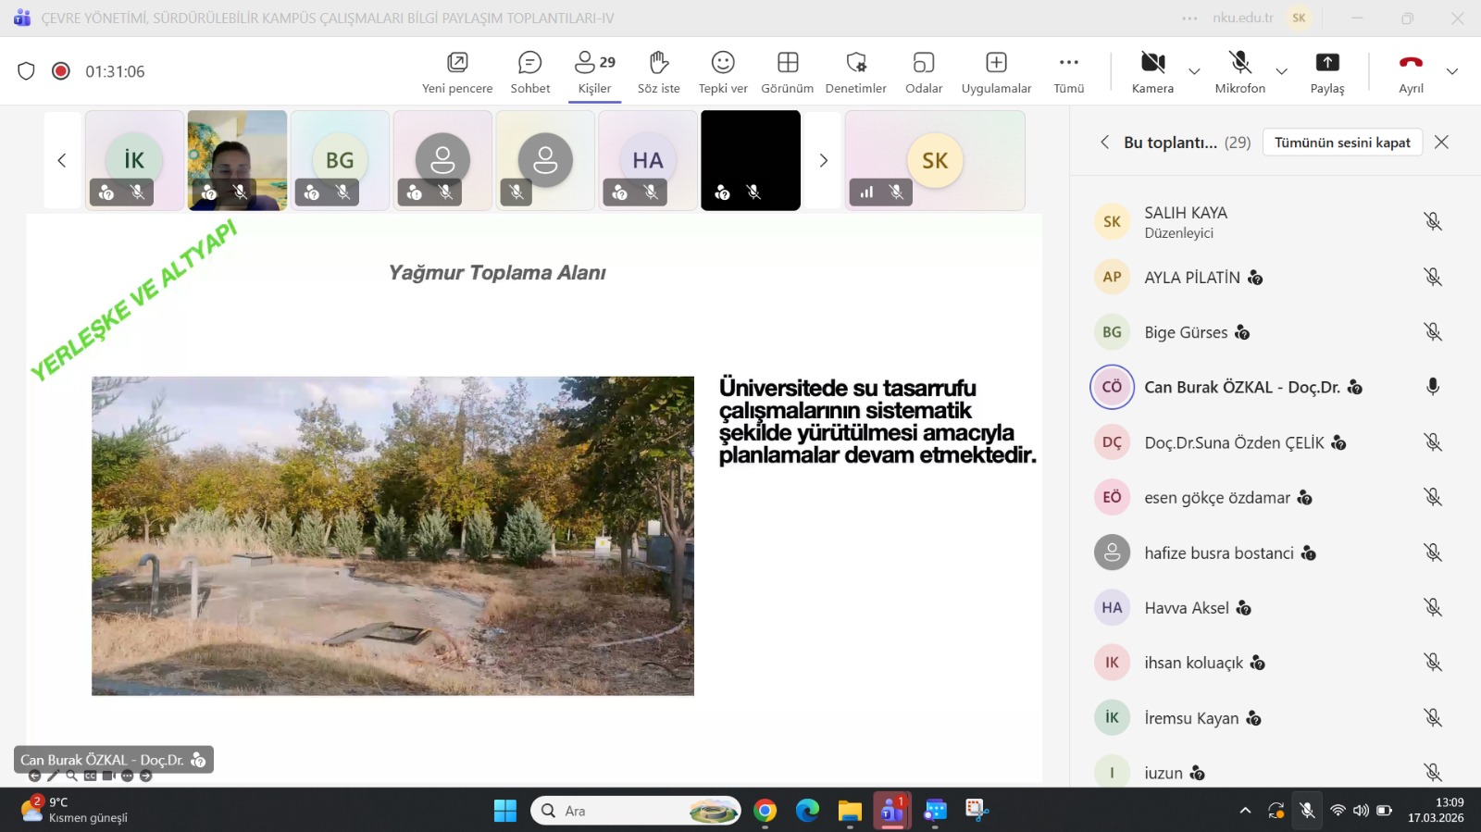Viewport: 1481px width, 832px height.
Task: Toggle mute for Can Burak ÖZKAL
Action: [1432, 387]
